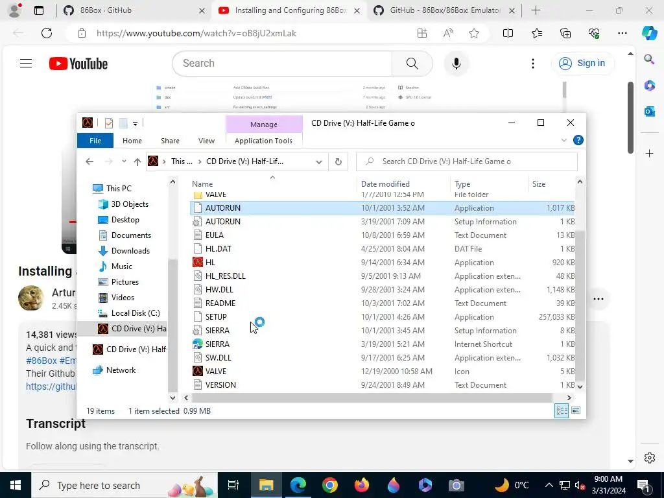Click the YouTube logo
Screen dimensions: 664x498
pyautogui.click(x=78, y=64)
